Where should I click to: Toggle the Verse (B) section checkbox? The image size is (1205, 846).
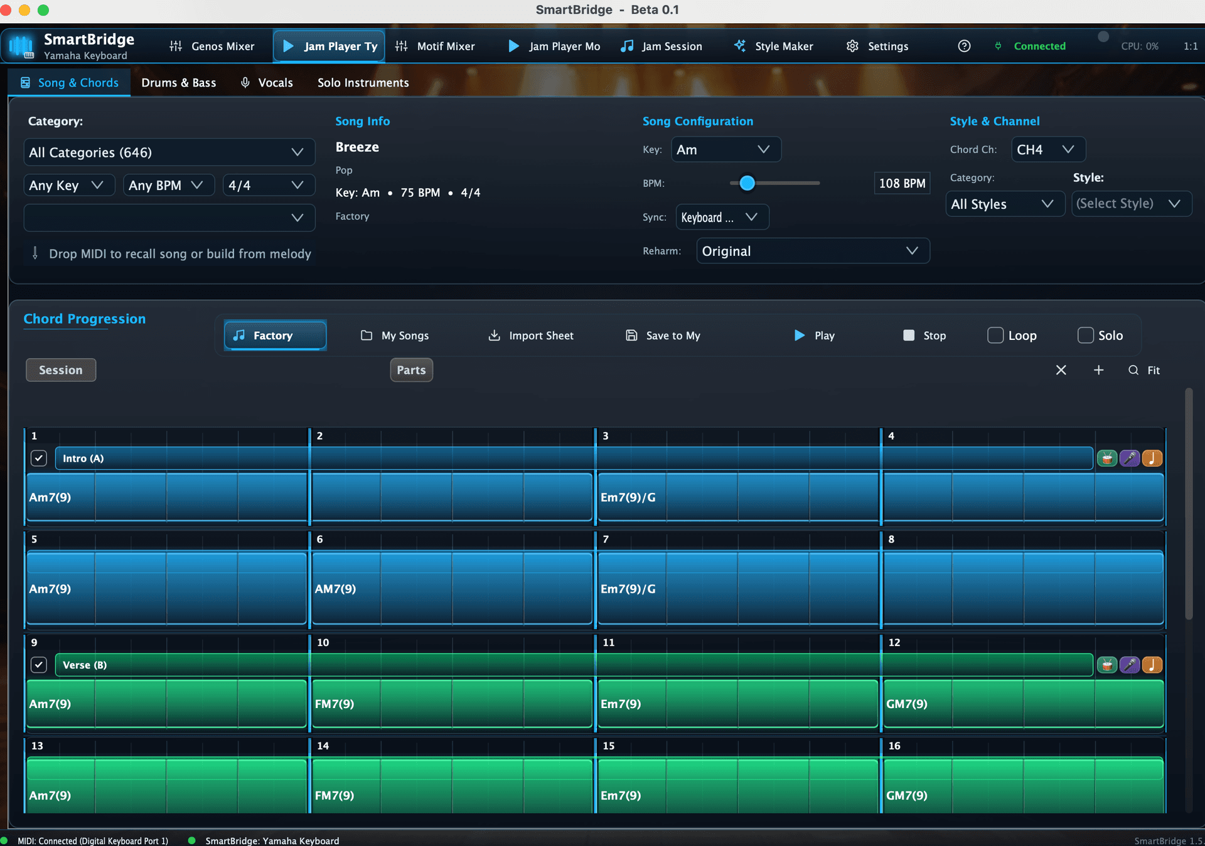[39, 665]
